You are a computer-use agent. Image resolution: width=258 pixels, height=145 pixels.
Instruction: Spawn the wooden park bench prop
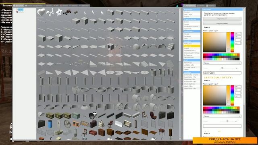click(x=84, y=124)
